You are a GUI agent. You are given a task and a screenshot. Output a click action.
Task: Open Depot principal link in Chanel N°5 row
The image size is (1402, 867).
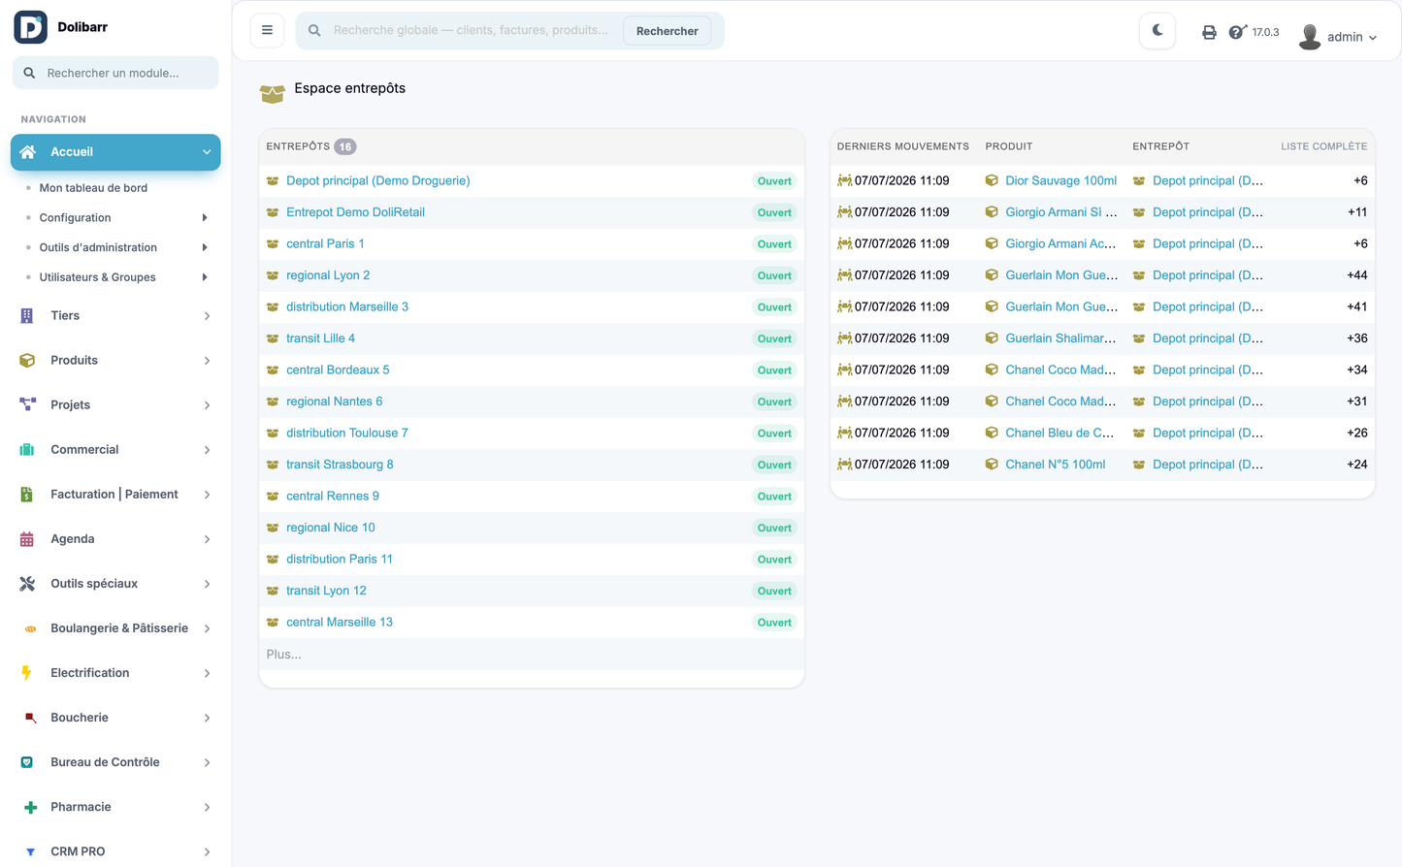pyautogui.click(x=1208, y=465)
